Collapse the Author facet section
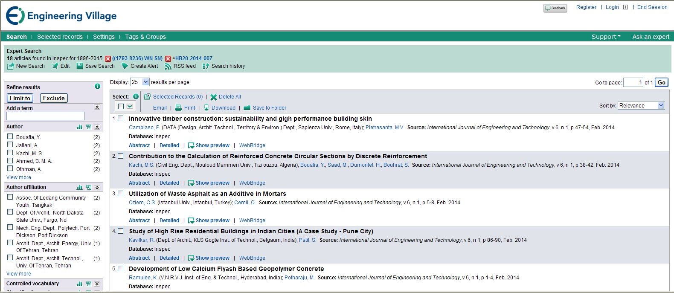Image resolution: width=674 pixels, height=293 pixels. [97, 127]
